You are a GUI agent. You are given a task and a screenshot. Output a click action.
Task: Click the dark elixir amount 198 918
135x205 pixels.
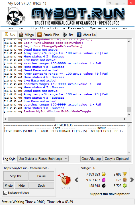[94, 186]
